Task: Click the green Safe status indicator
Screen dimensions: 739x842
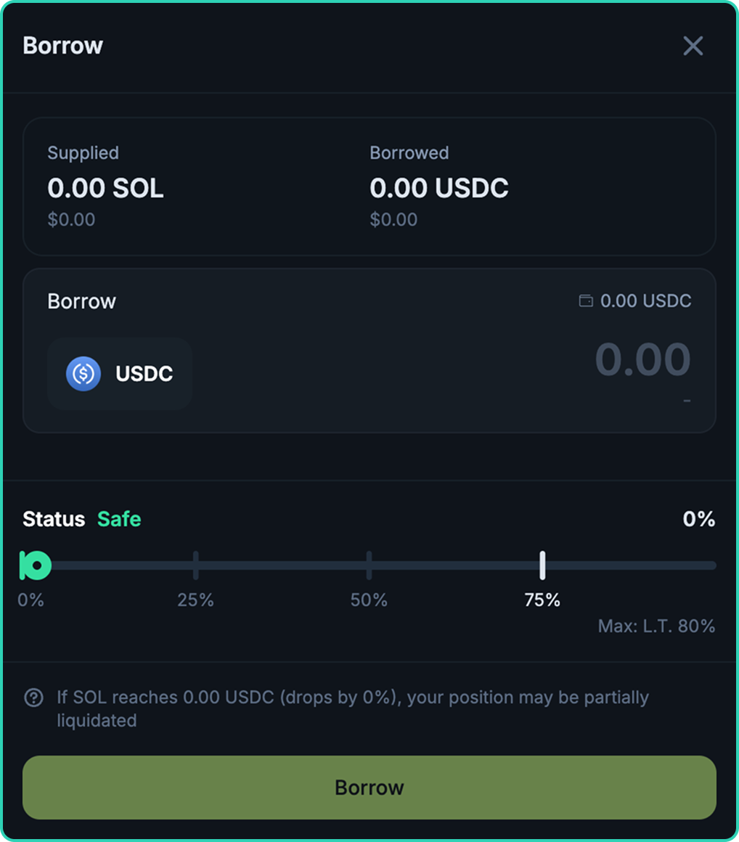Action: 119,519
